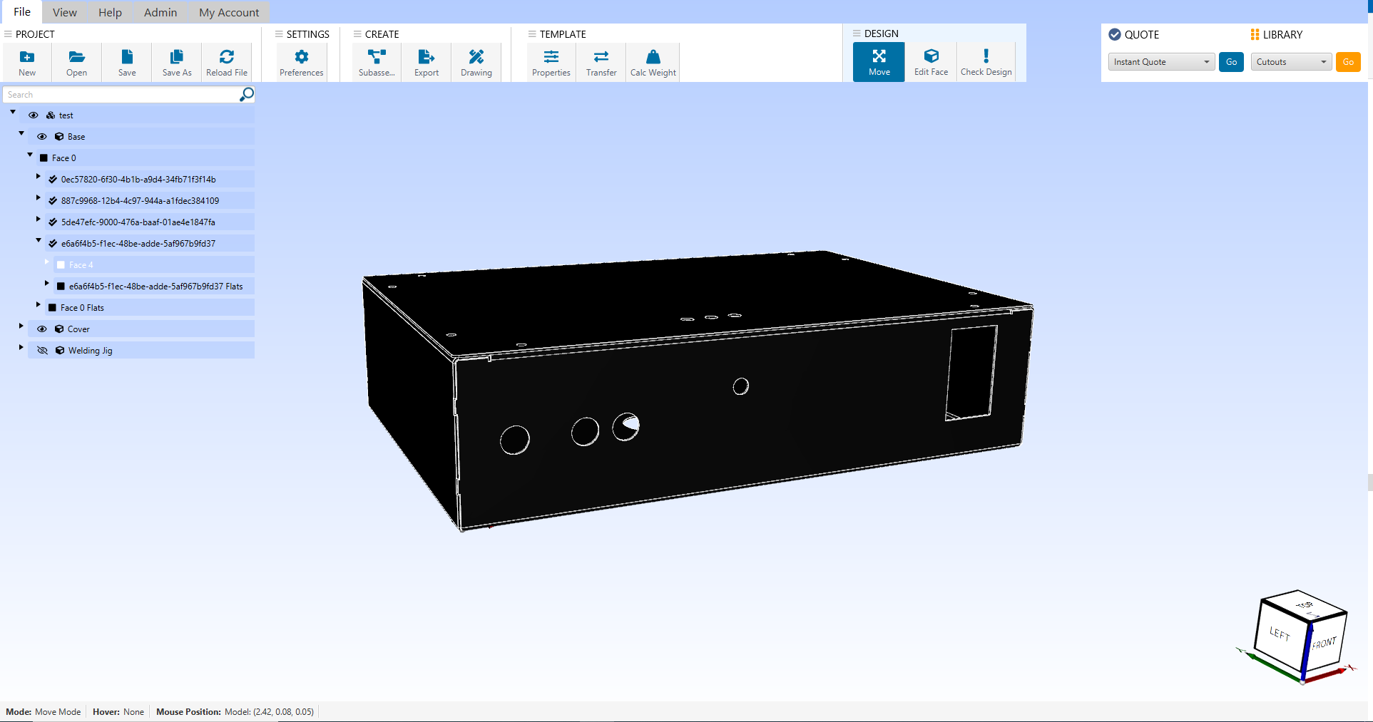Screen dimensions: 1373x722
Task: Select the New project icon
Action: coord(27,62)
